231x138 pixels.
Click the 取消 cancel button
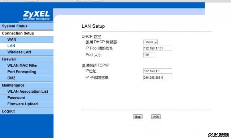156,117
